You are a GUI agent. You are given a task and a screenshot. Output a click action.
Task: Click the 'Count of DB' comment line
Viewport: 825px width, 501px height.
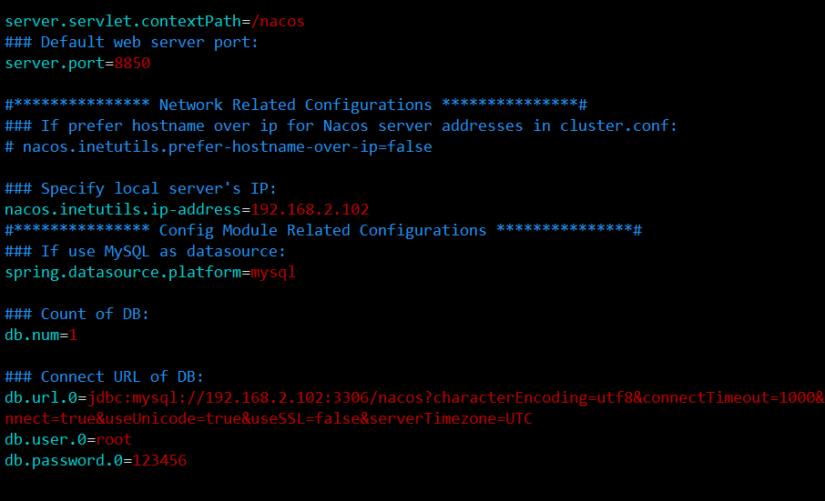[77, 315]
